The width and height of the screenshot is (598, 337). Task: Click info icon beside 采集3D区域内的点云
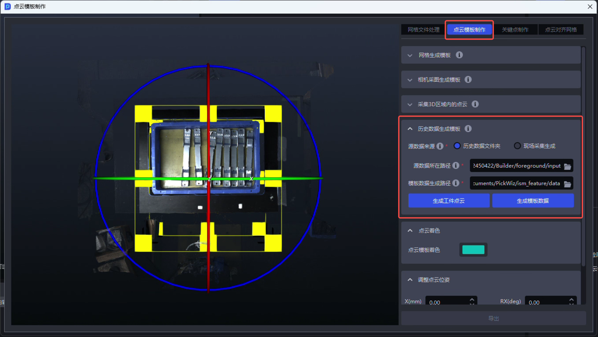pyautogui.click(x=475, y=104)
